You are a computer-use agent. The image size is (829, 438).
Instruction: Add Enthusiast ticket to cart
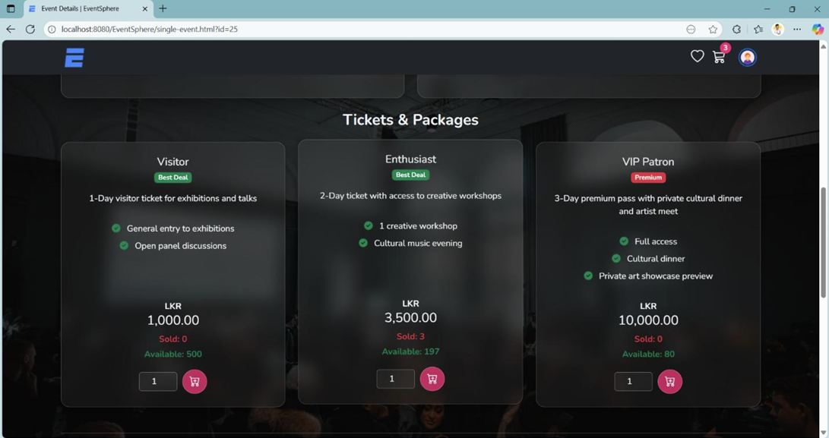coord(432,379)
